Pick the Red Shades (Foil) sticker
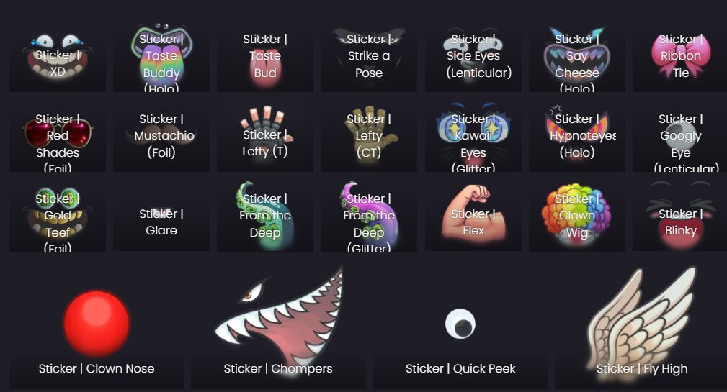727x392 pixels. (58, 137)
